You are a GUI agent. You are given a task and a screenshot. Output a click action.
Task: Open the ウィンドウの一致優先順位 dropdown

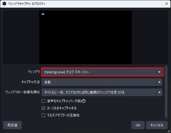tap(102, 92)
